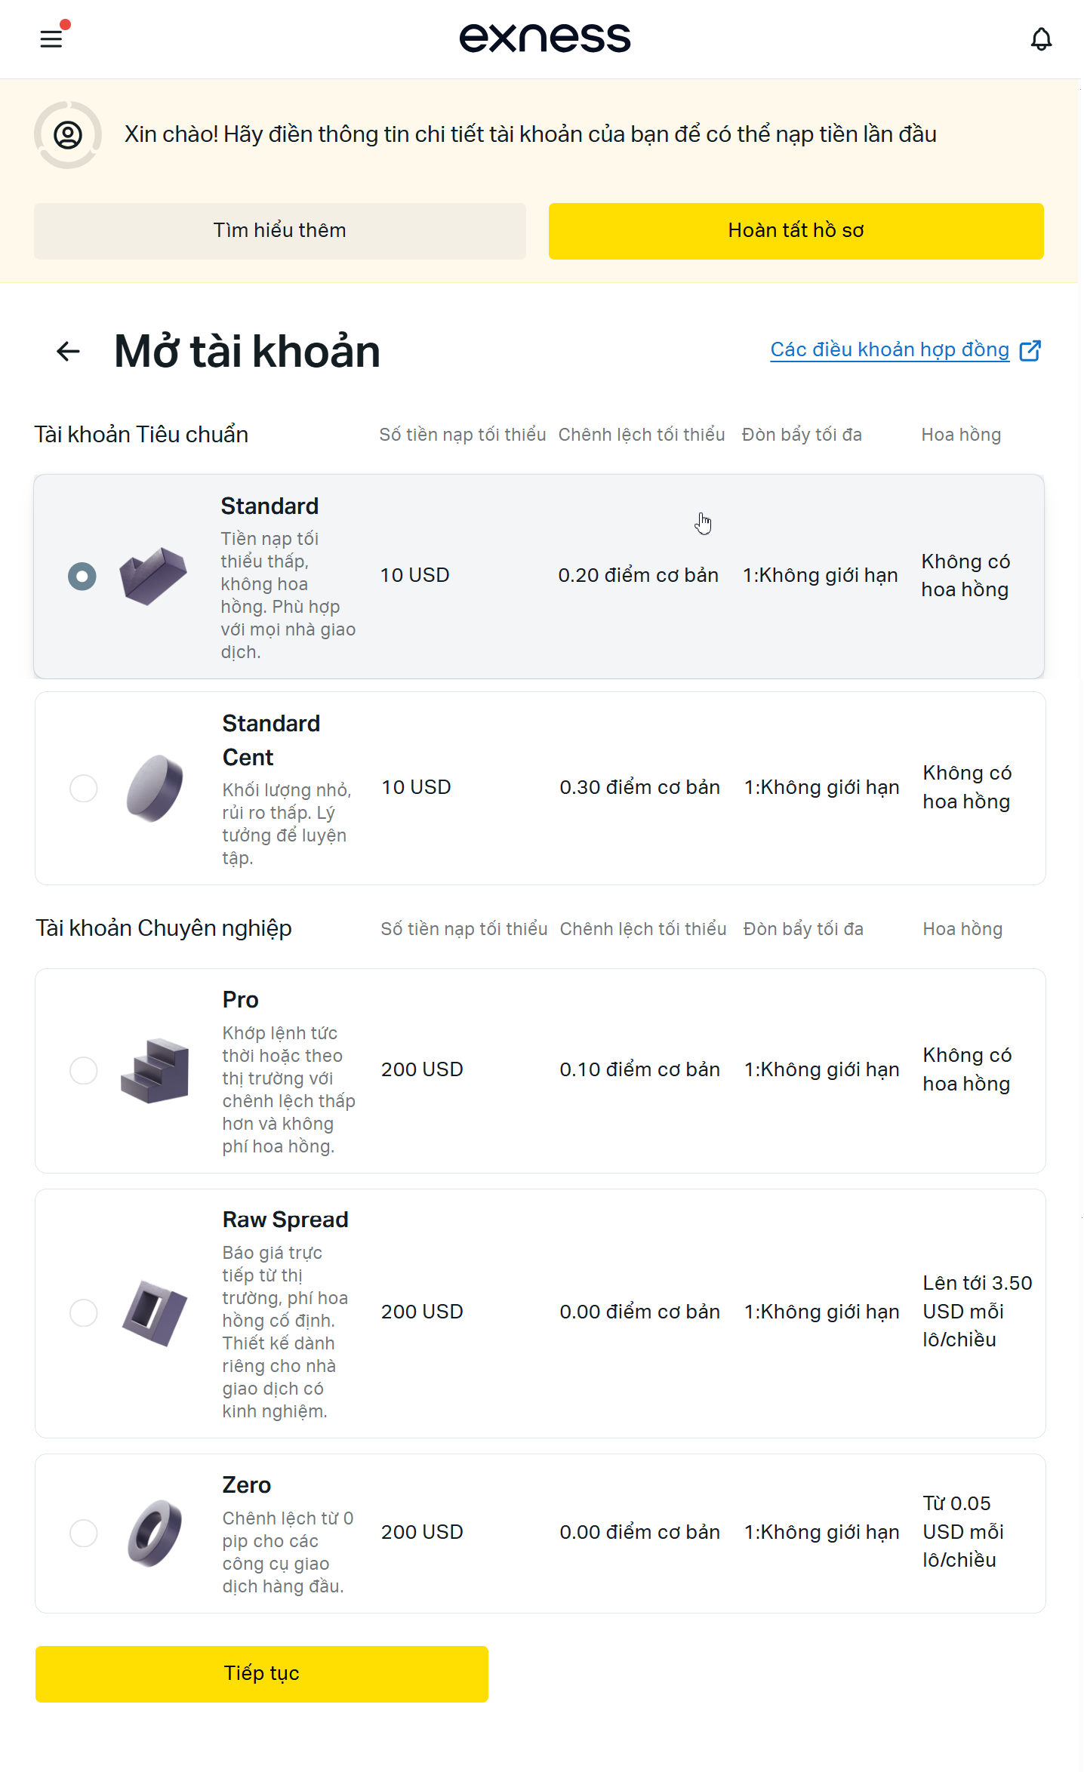This screenshot has height=1772, width=1084.
Task: Click the Standard account shape icon
Action: [153, 576]
